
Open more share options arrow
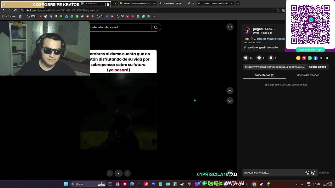327,58
